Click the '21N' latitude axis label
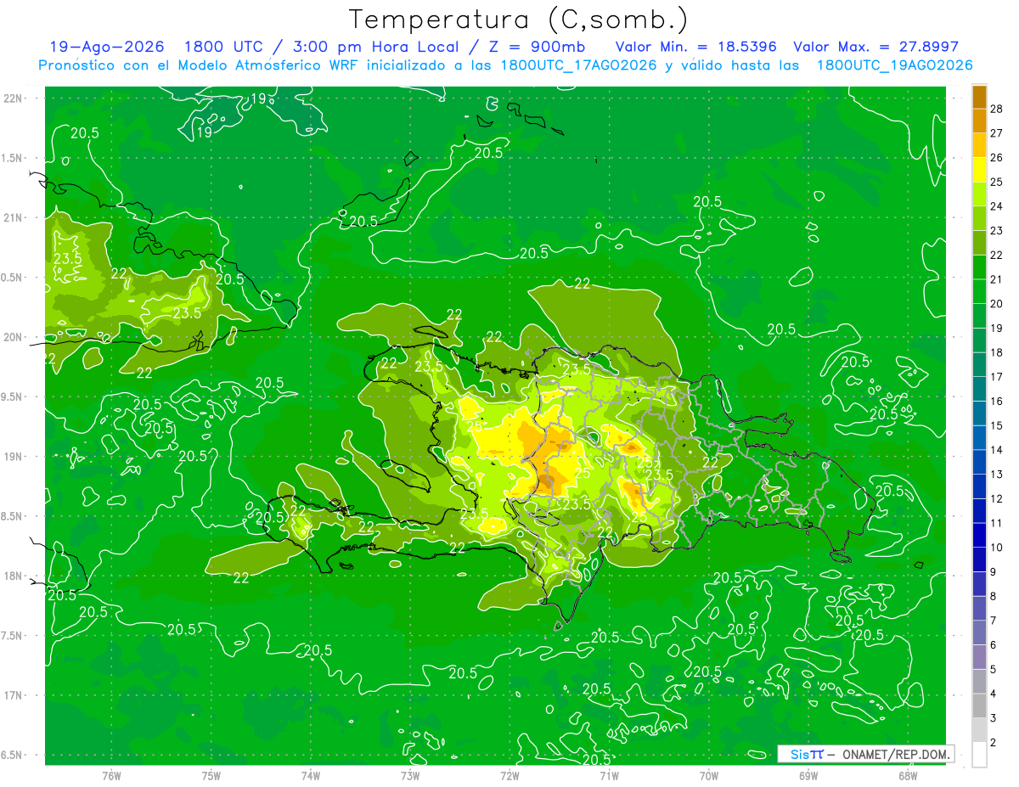Image resolution: width=1019 pixels, height=787 pixels. pos(14,218)
